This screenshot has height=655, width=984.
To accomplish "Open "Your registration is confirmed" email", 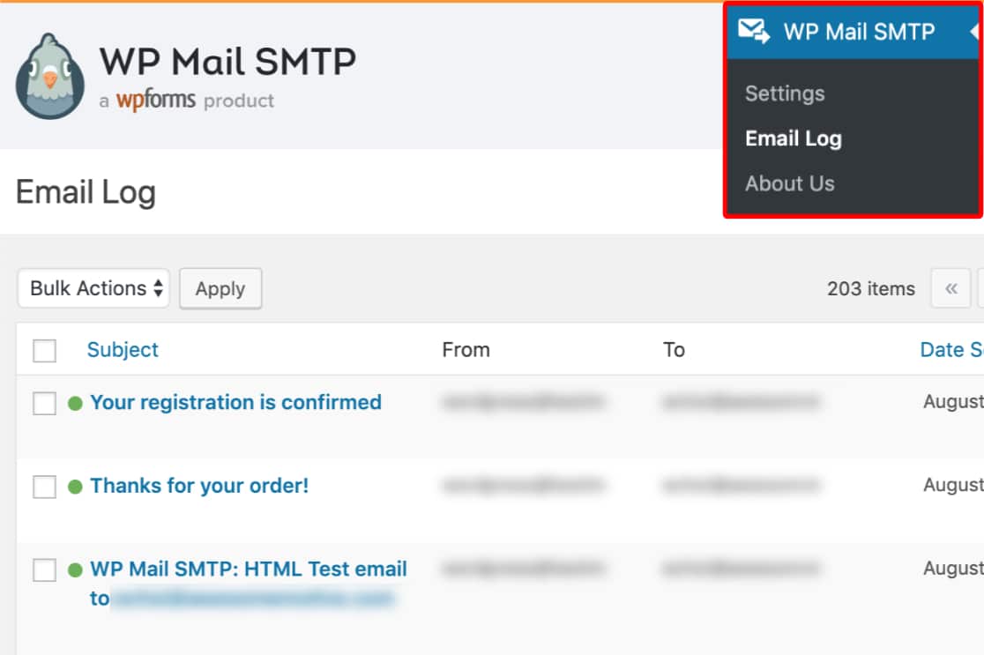I will [235, 402].
